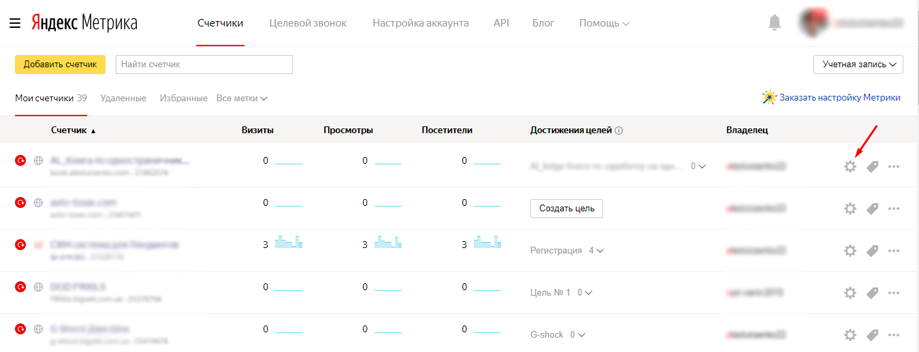Open more options dots for AL_Книга counter
The height and width of the screenshot is (352, 919).
tap(894, 166)
